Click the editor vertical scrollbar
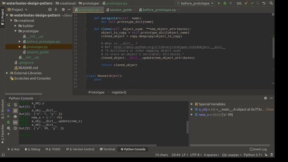This screenshot has width=288, height=162. click(273, 48)
